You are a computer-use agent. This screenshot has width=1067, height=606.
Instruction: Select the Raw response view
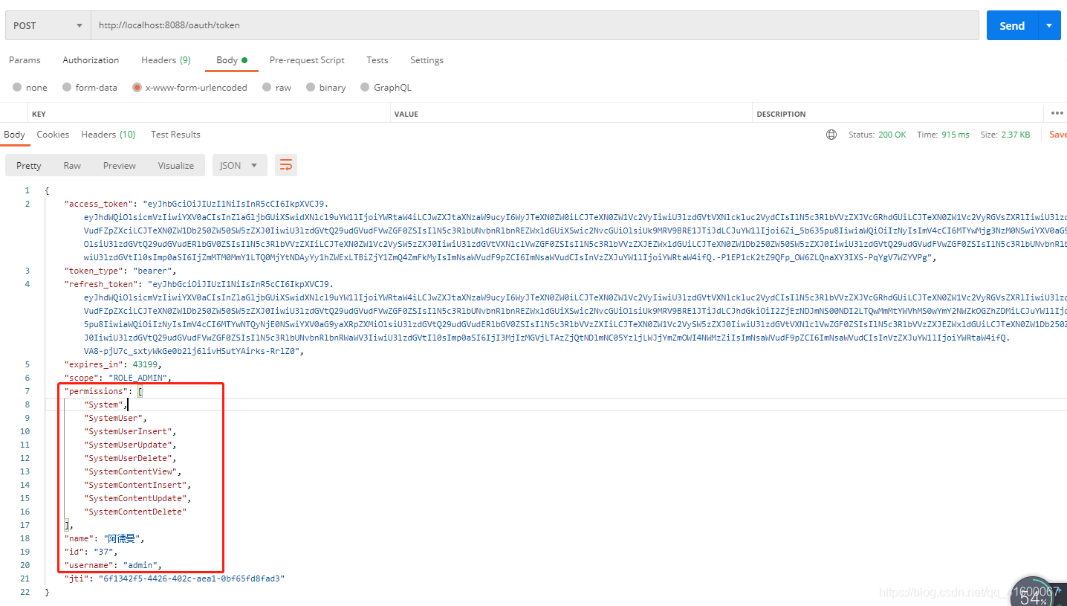[72, 165]
